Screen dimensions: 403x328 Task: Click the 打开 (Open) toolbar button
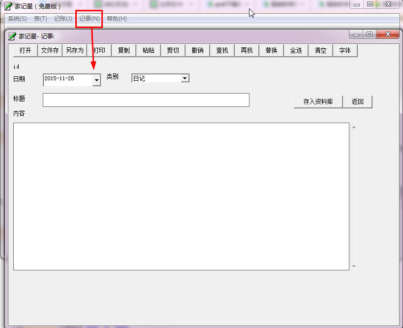tap(26, 50)
